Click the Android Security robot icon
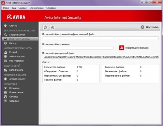Viewport: 163px width, 126px height. tap(5, 79)
